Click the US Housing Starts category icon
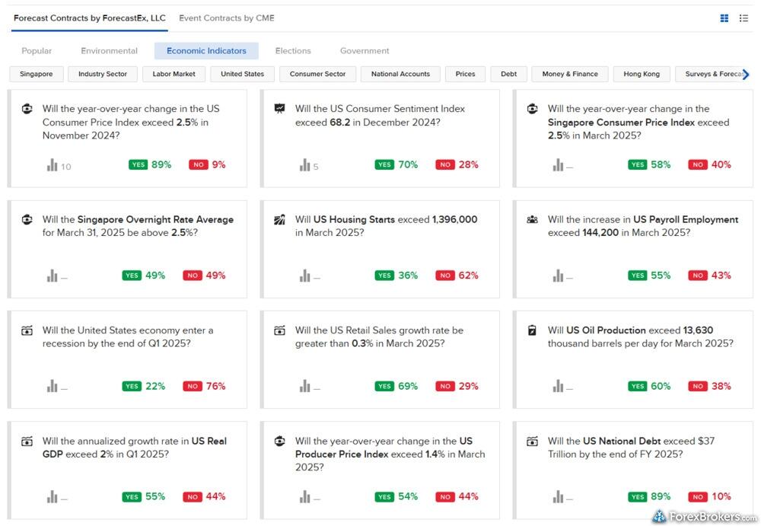The height and width of the screenshot is (526, 761). coord(279,220)
